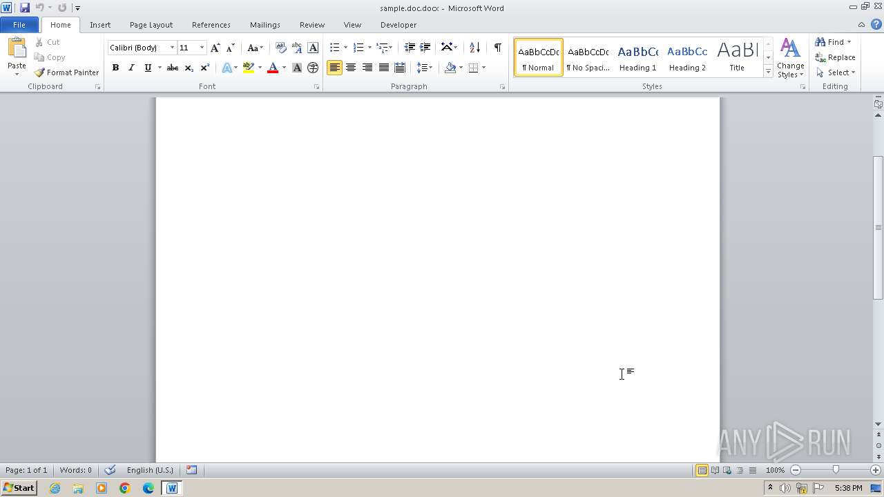This screenshot has height=497, width=884.
Task: Open the Borders dropdown arrow
Action: point(483,68)
